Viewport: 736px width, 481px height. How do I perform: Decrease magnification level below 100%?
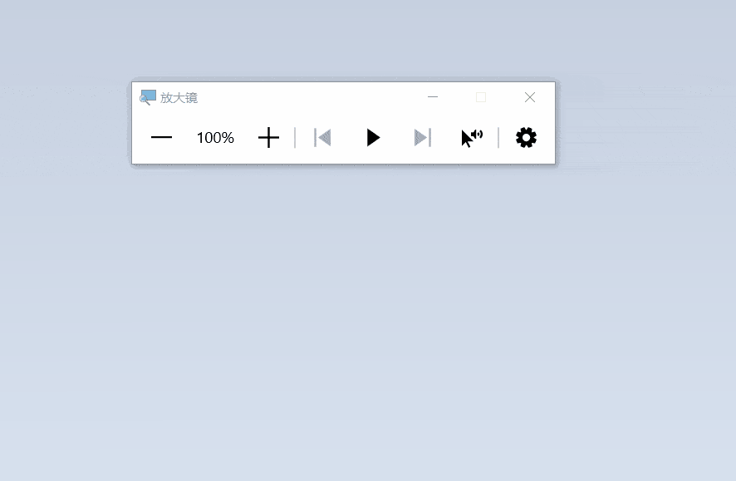tap(161, 138)
